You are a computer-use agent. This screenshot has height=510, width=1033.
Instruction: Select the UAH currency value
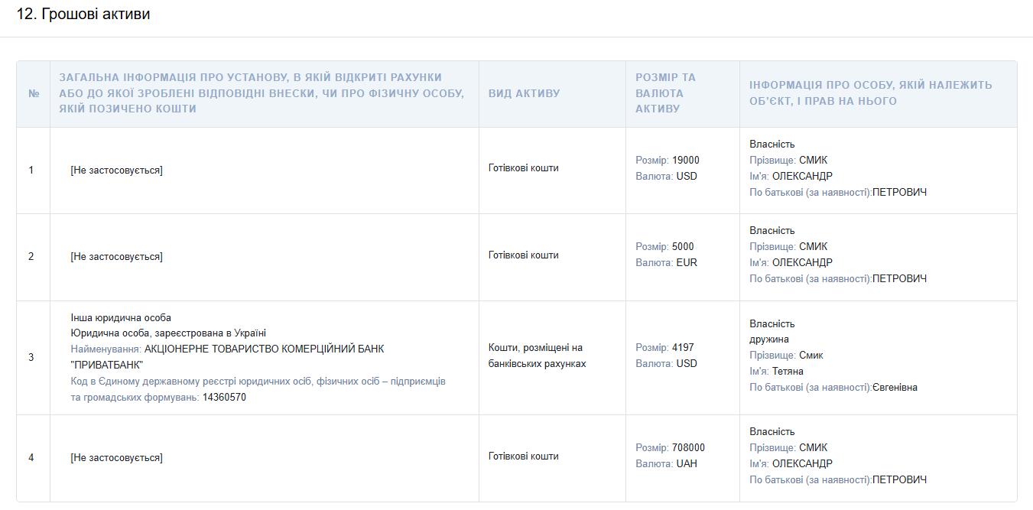pyautogui.click(x=687, y=464)
